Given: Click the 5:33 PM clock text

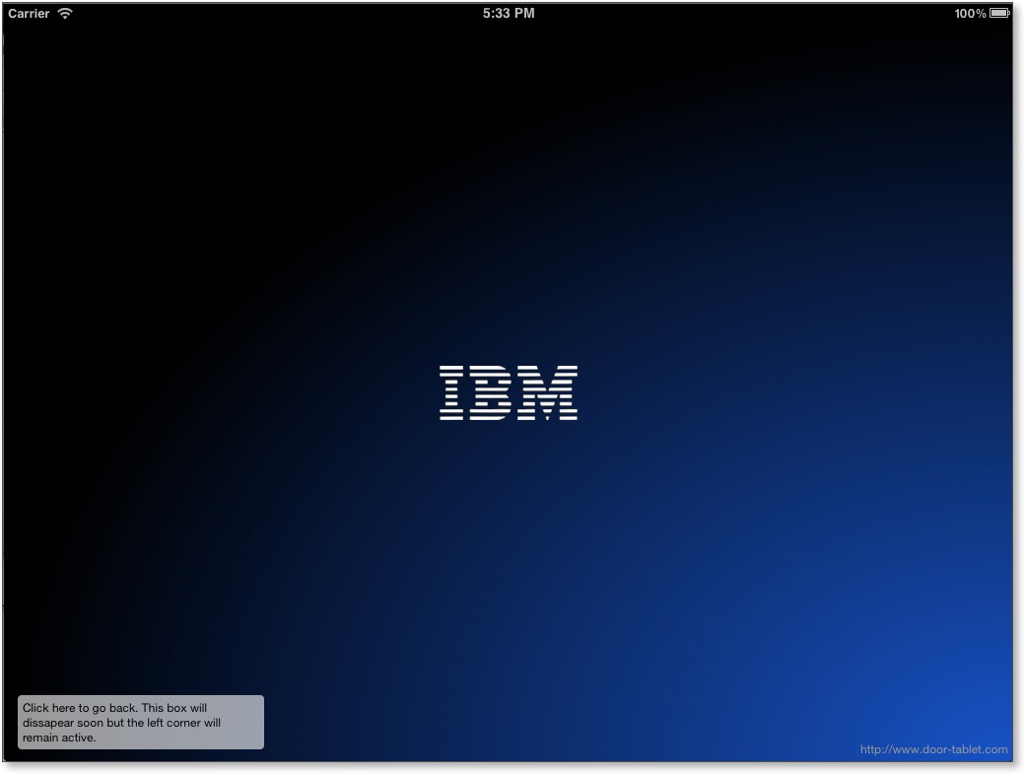Looking at the screenshot, I should click(x=509, y=13).
